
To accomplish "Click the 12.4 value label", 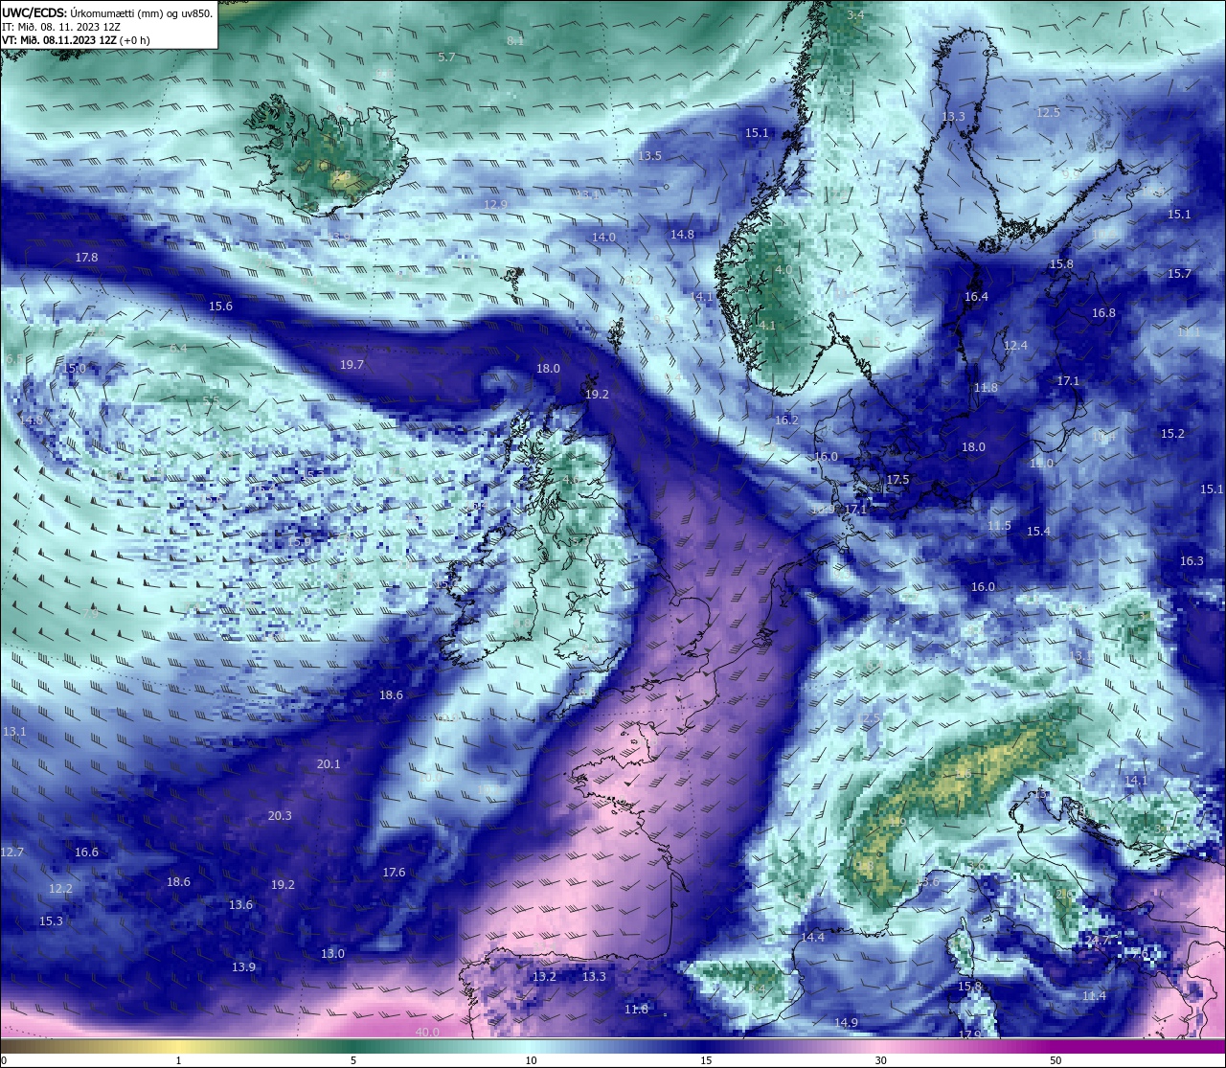I will click(1015, 346).
